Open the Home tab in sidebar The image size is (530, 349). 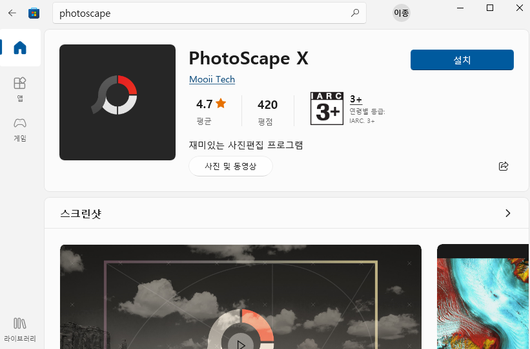pyautogui.click(x=20, y=48)
